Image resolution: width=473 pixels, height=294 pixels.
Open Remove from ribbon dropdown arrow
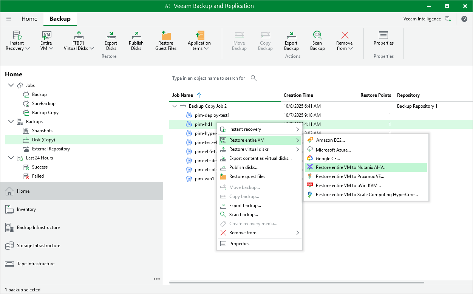click(350, 48)
